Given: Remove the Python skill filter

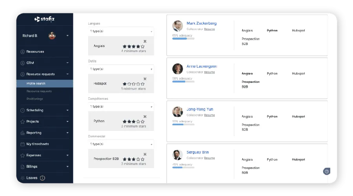Looking at the screenshot, I should [145, 117].
